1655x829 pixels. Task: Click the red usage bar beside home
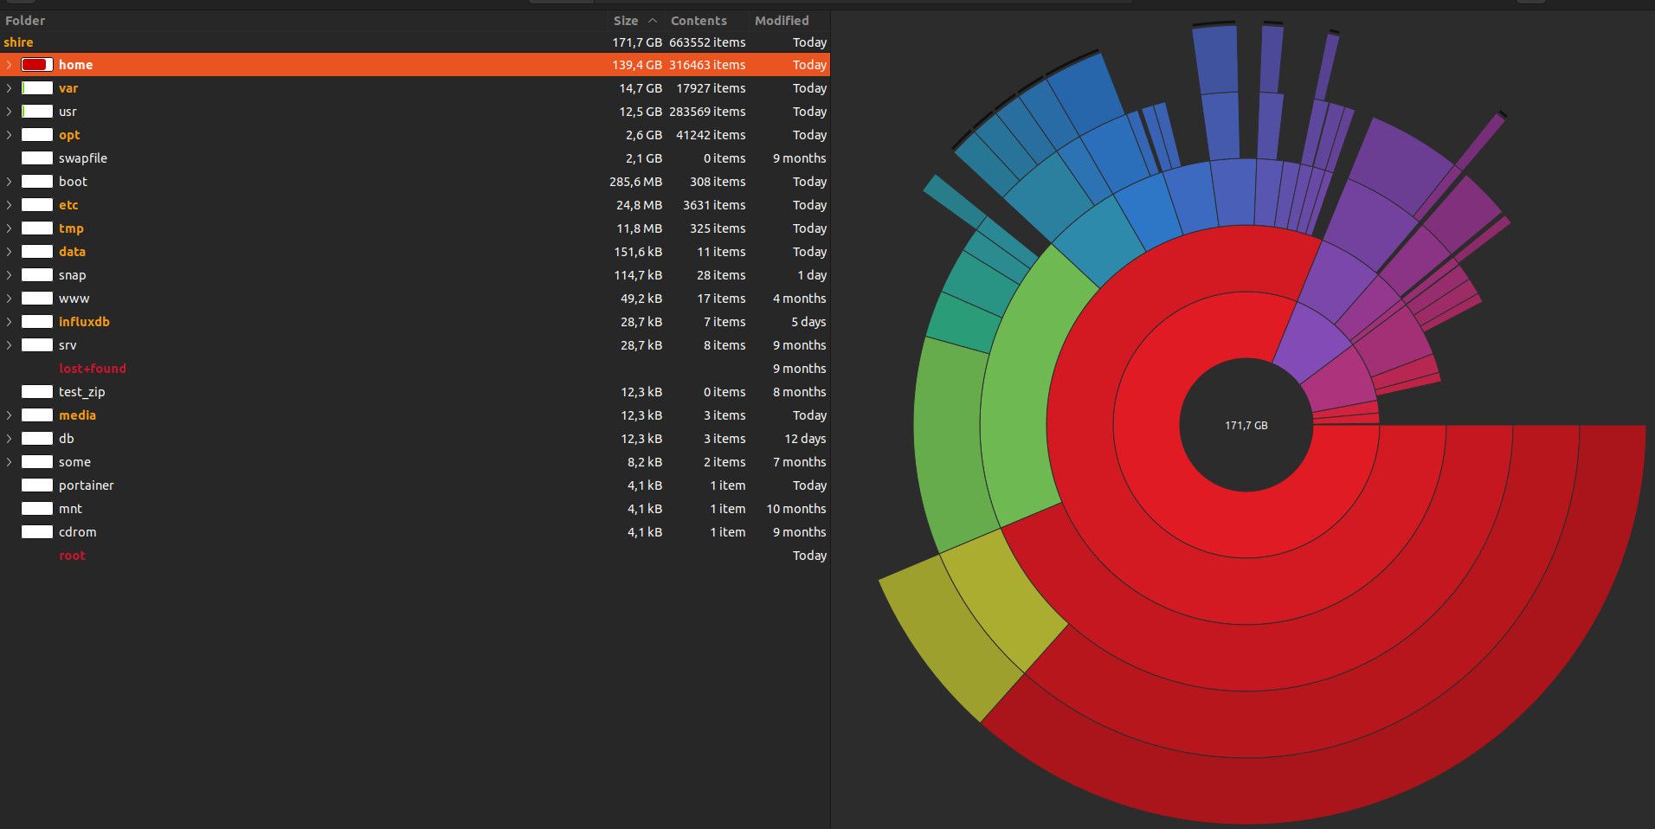click(37, 65)
